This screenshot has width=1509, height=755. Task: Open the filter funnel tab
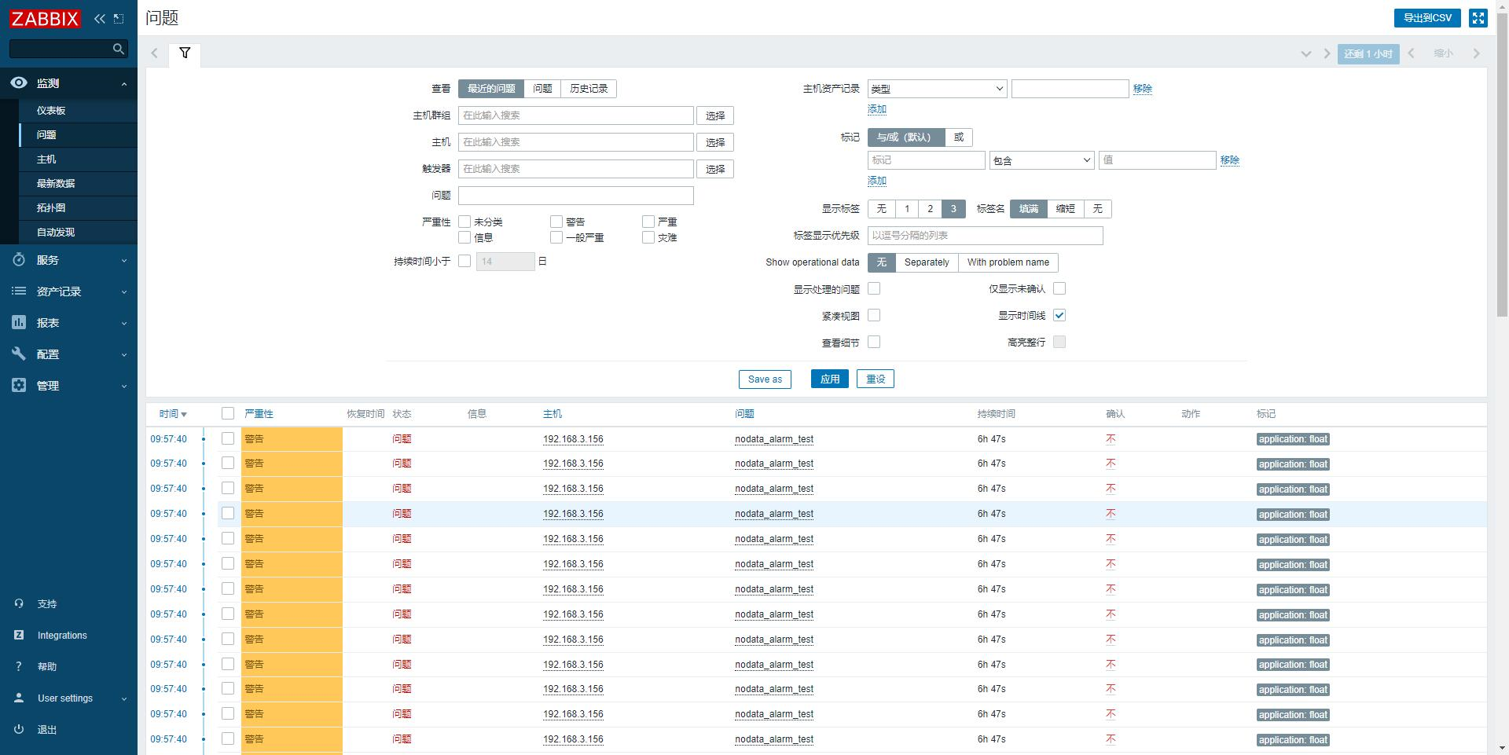click(x=185, y=53)
